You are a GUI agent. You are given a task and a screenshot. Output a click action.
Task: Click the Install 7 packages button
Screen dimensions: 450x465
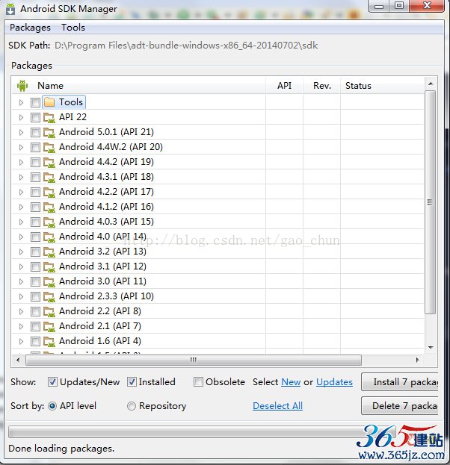(400, 382)
